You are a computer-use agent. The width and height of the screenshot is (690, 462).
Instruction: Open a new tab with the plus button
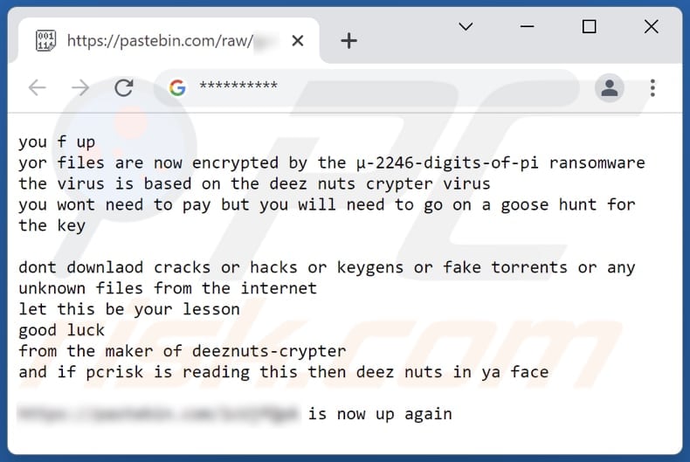(x=348, y=40)
